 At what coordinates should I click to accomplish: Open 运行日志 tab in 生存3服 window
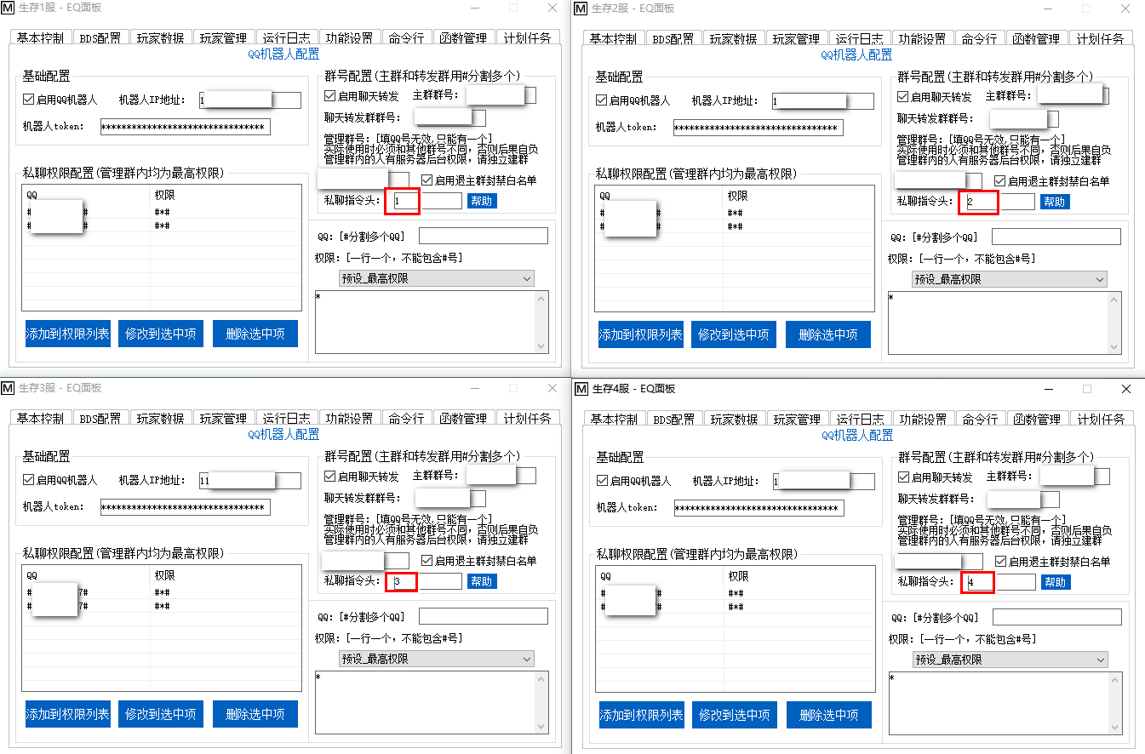[286, 419]
